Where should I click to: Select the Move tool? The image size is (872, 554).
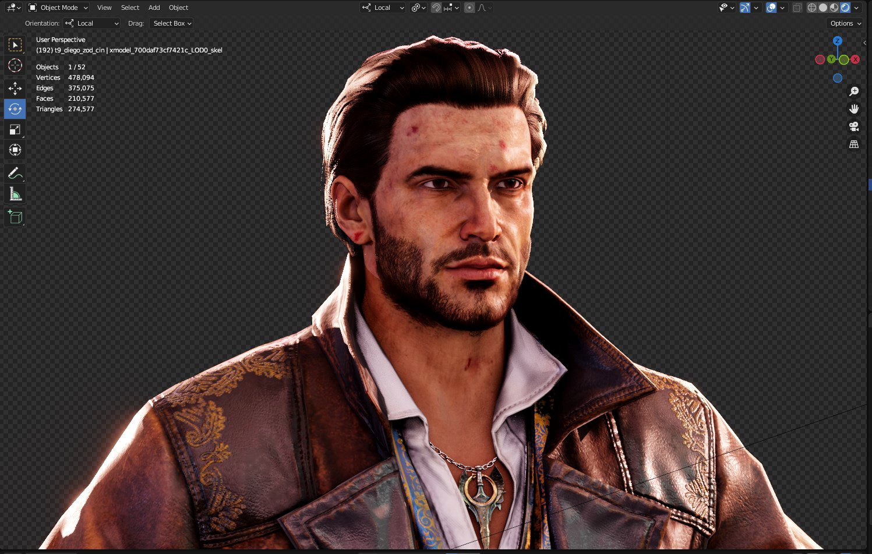tap(15, 88)
